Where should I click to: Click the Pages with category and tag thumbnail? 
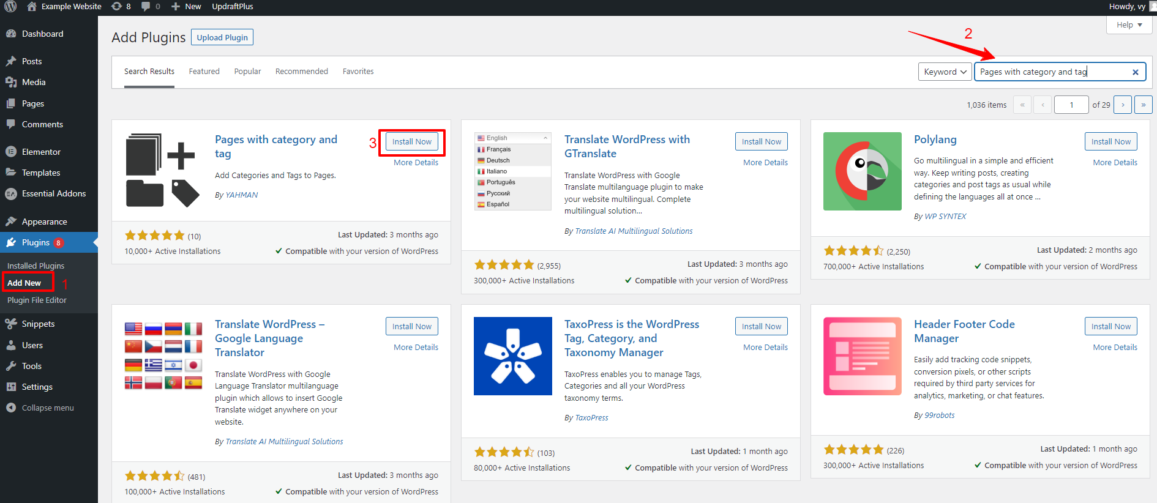tap(163, 171)
